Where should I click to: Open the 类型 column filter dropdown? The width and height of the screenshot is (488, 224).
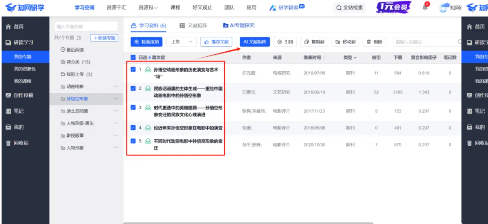tap(350, 58)
